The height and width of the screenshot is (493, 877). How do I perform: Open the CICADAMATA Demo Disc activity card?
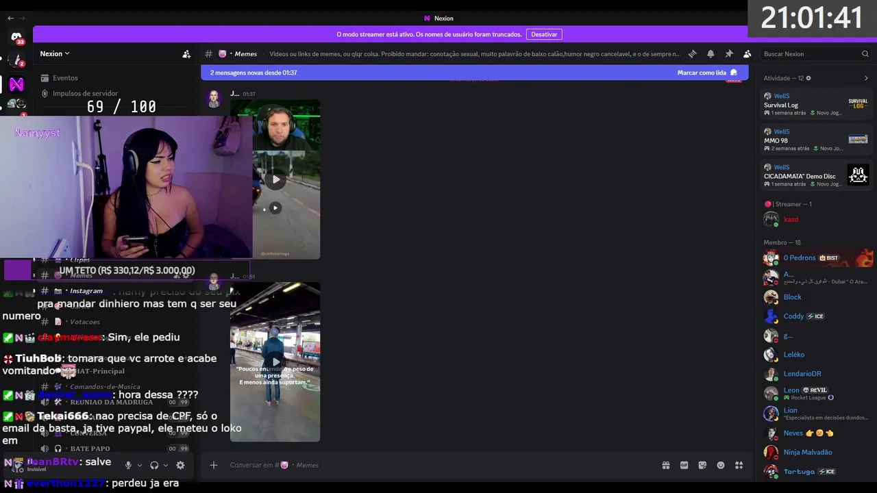pos(815,175)
